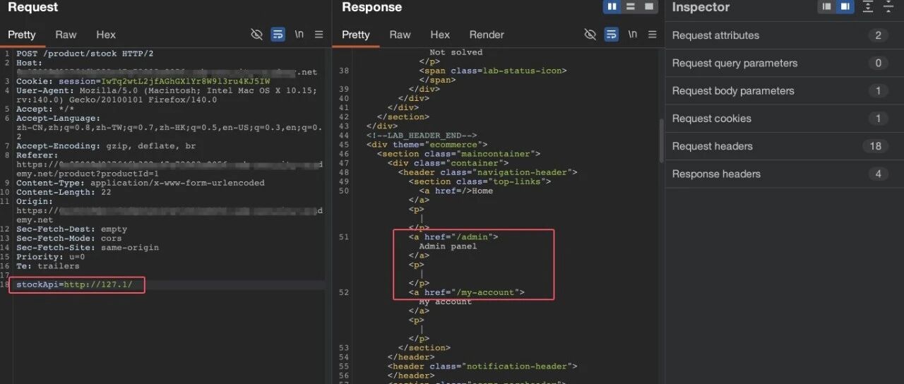Click the LAB_HEADER_END comment line
The image size is (904, 384).
[x=422, y=135]
